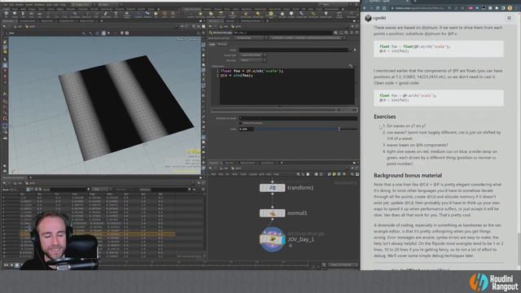Switch to the Render View pane tab
The width and height of the screenshot is (521, 293).
coord(47,21)
